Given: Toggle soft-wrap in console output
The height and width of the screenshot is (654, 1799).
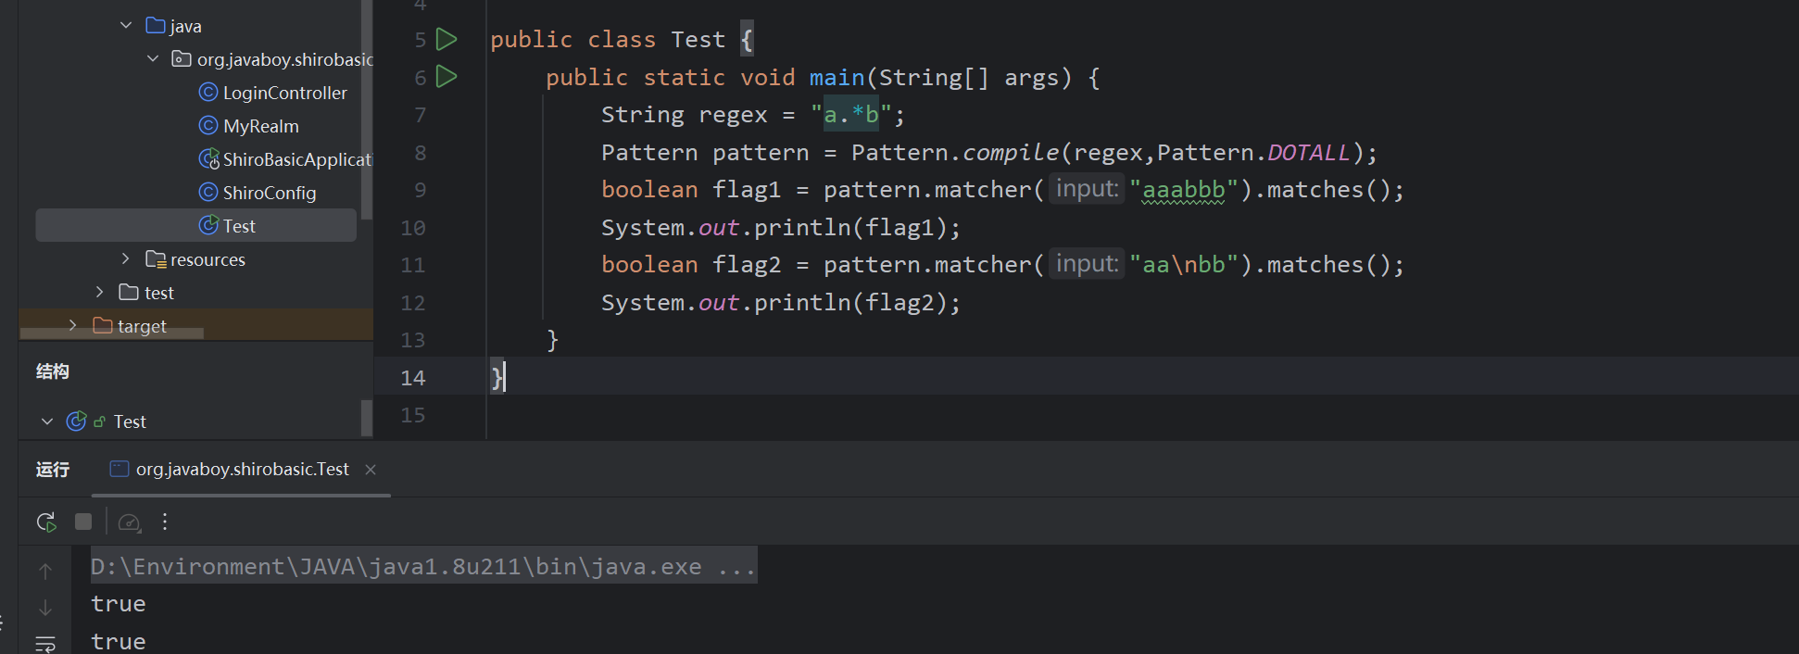Looking at the screenshot, I should click(x=45, y=643).
